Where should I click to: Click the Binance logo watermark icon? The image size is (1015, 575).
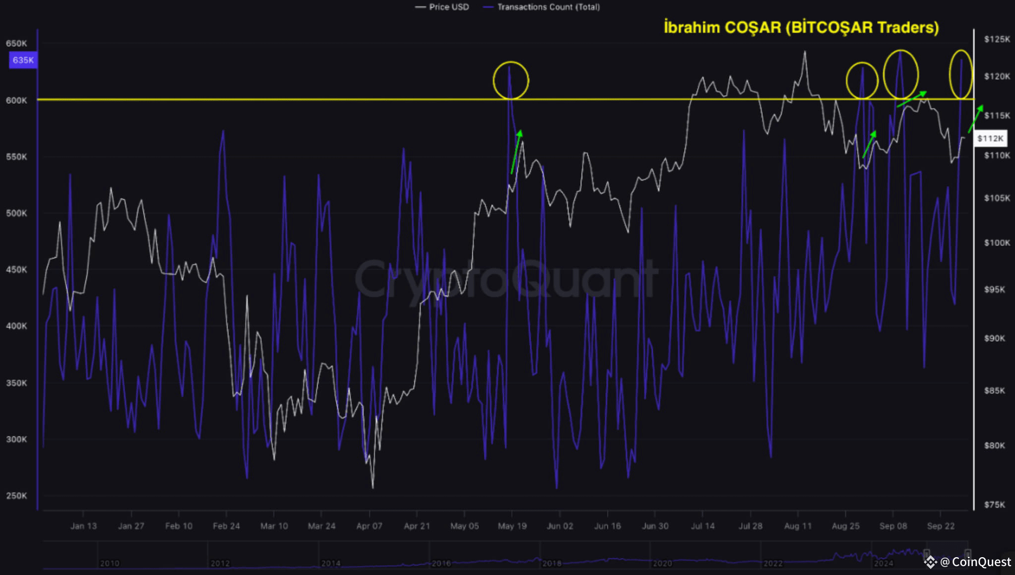[930, 562]
